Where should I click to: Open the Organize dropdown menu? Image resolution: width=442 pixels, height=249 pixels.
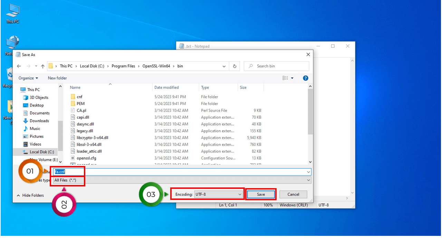pos(28,78)
